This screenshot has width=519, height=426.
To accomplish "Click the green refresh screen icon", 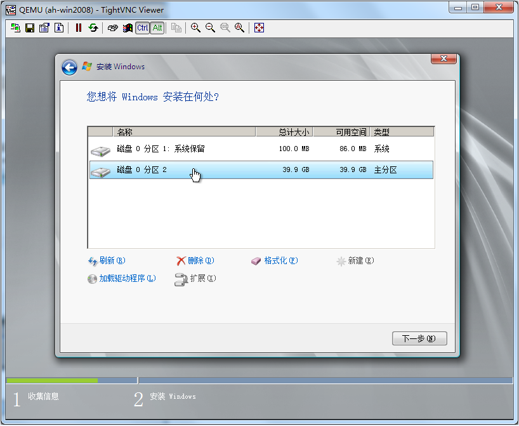I will point(93,28).
